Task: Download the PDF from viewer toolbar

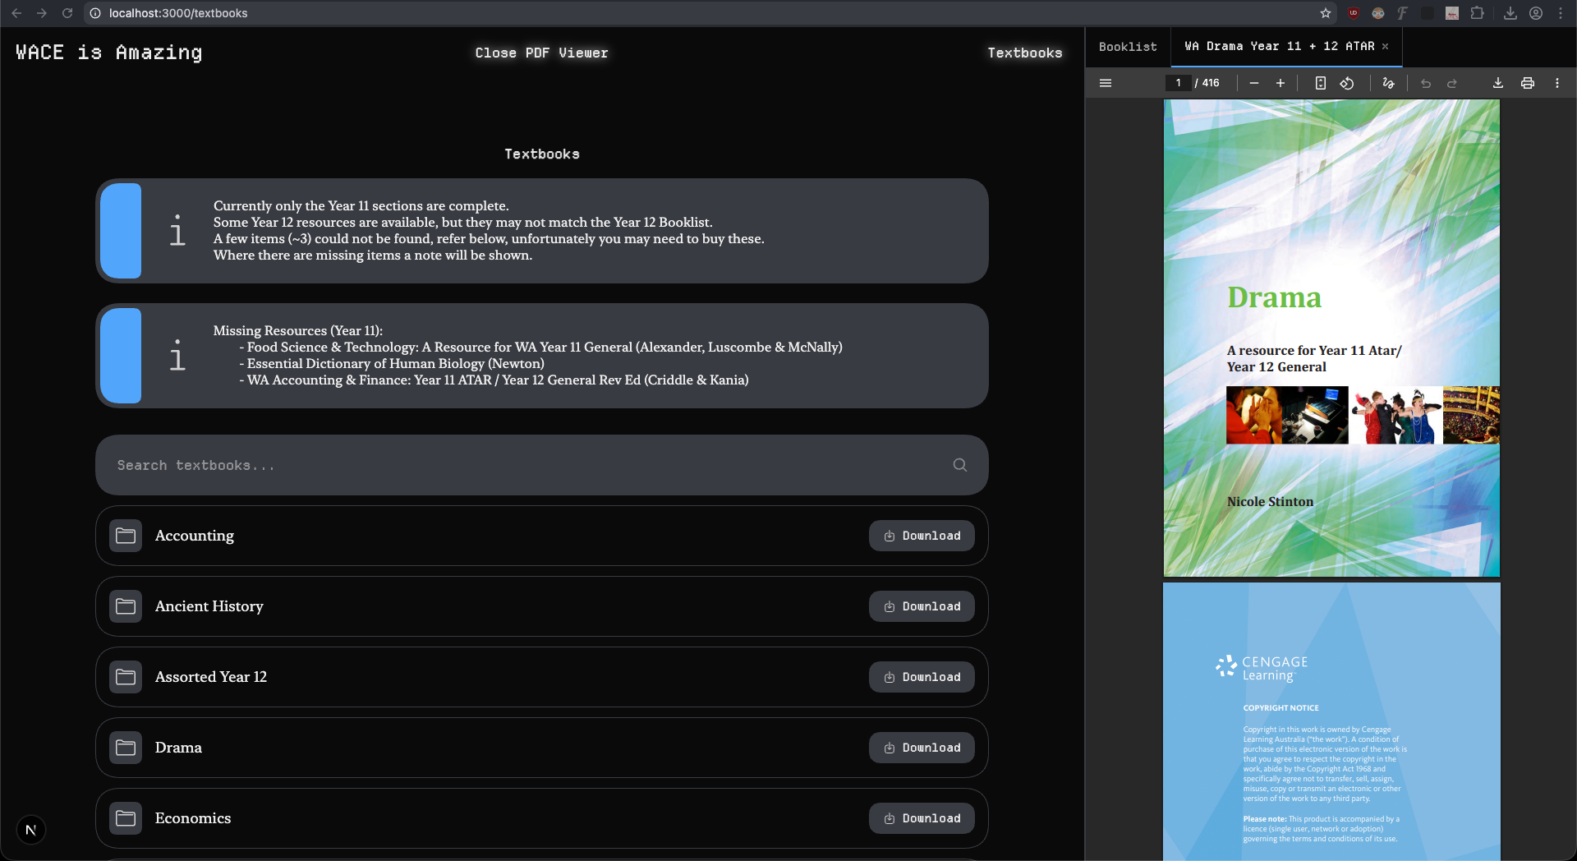Action: [1497, 83]
